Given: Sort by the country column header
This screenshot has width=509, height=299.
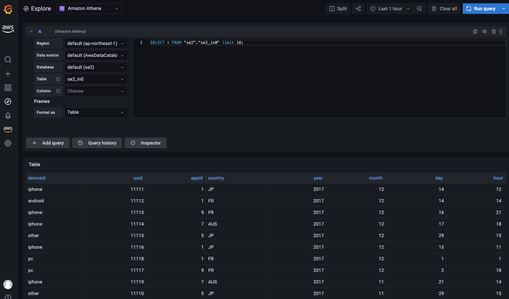Looking at the screenshot, I should 216,178.
